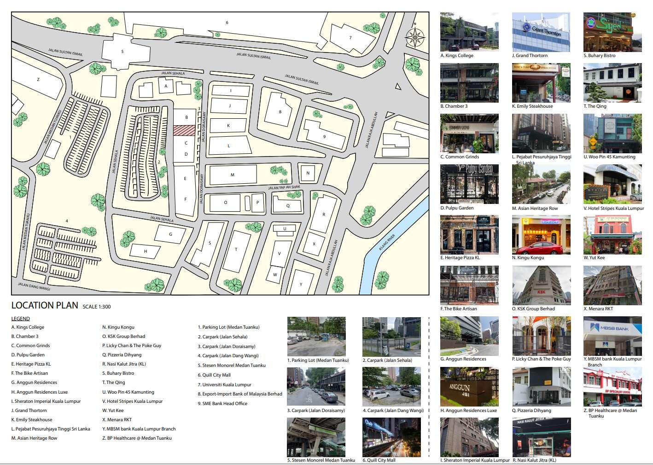Select legend entry '9. SME Bank Head Office'

pos(222,404)
